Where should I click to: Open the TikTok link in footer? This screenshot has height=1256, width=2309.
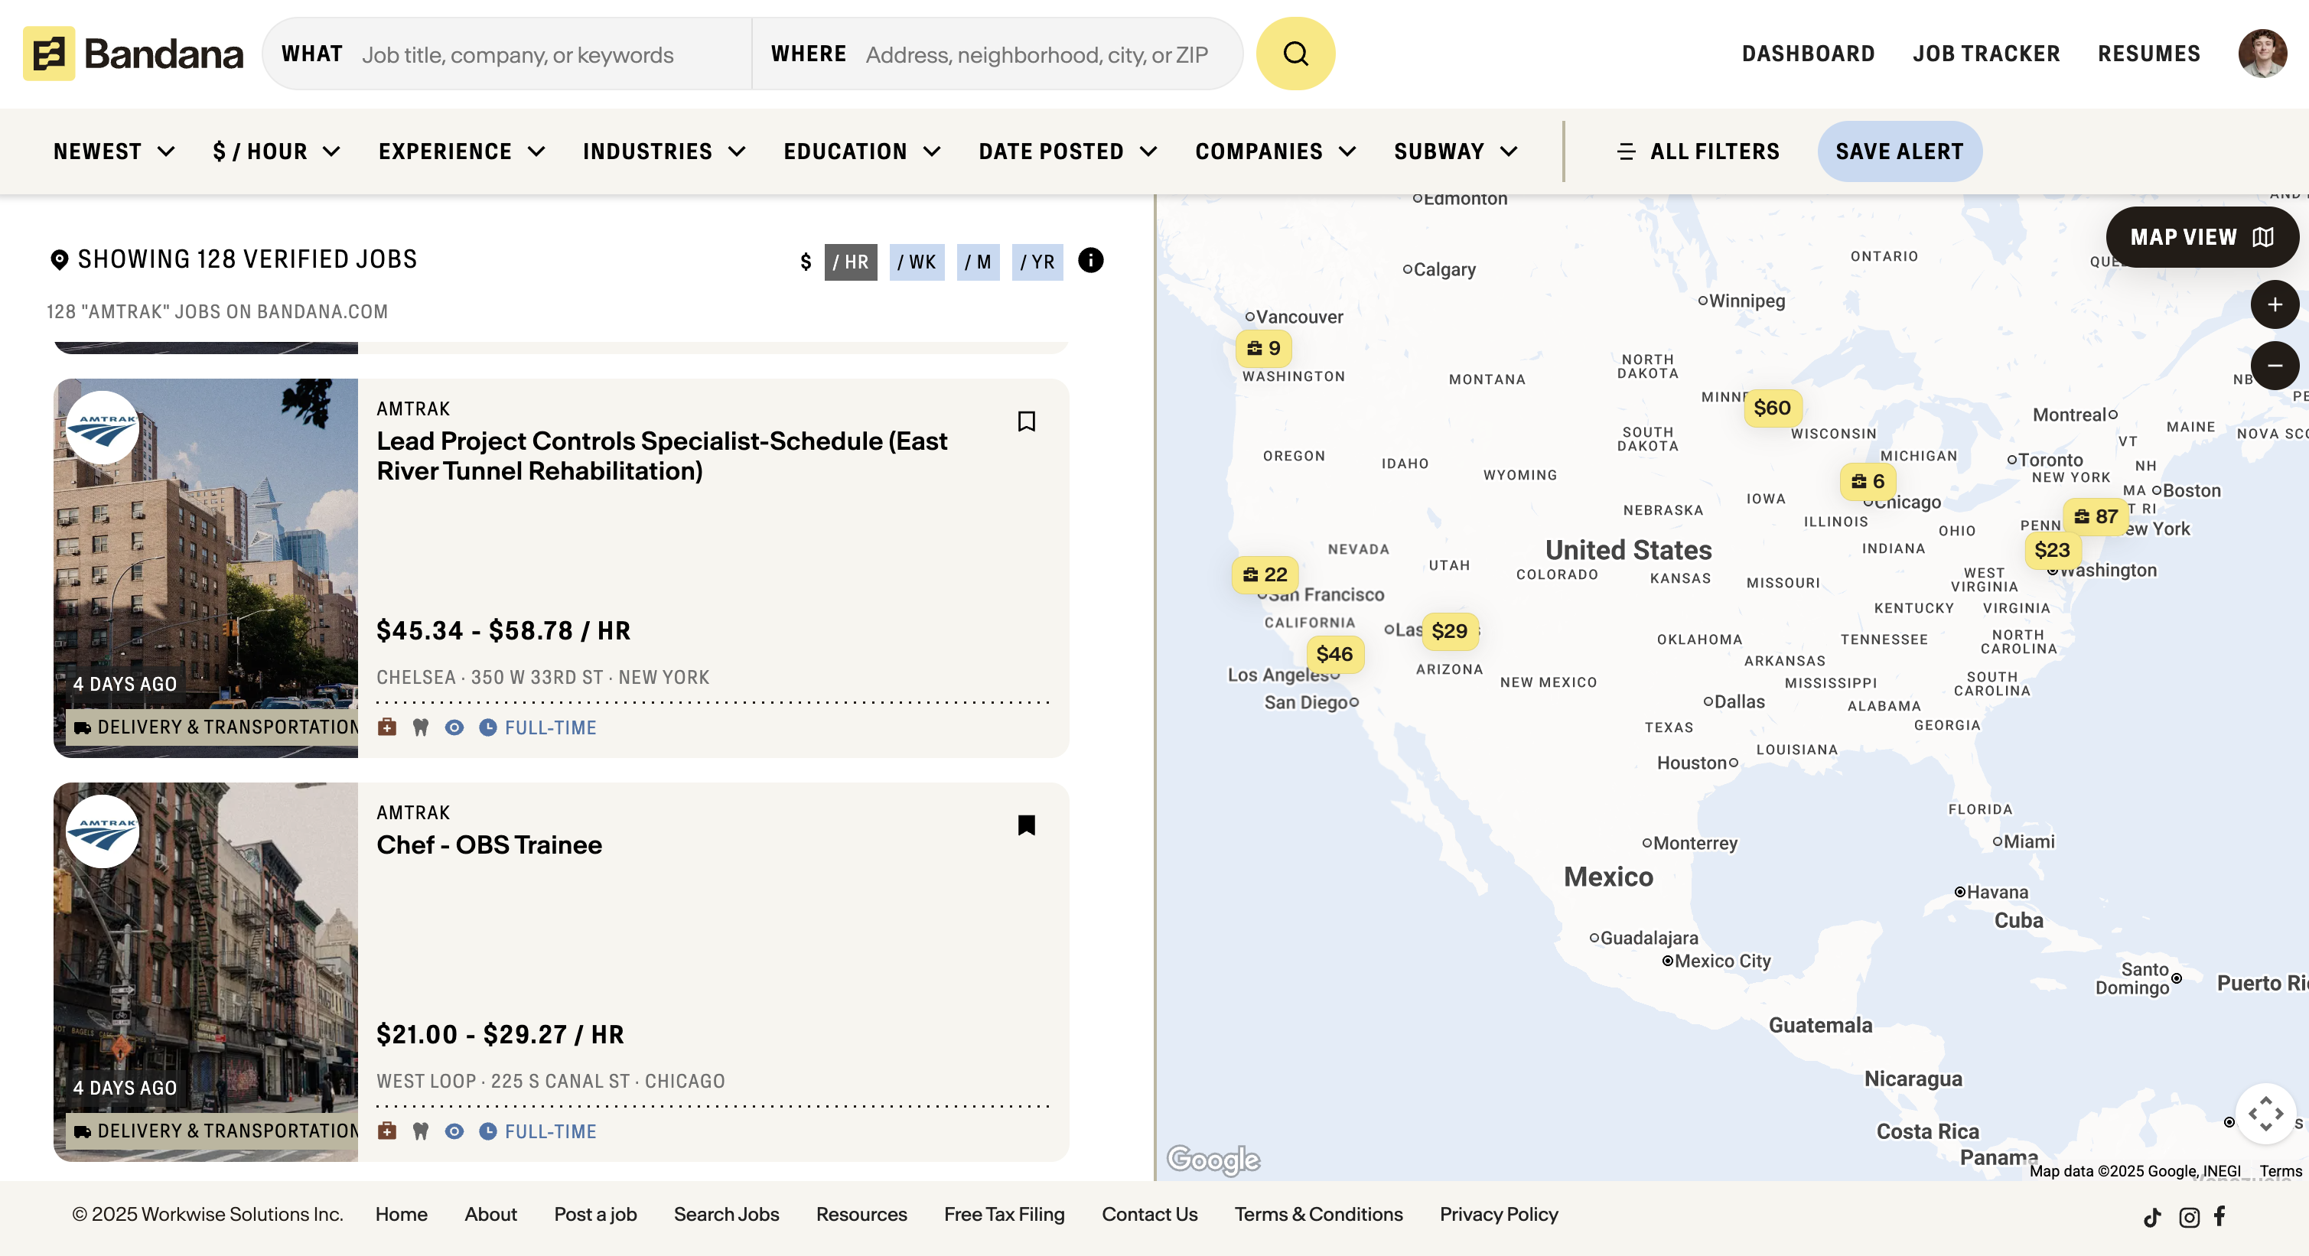point(2151,1216)
